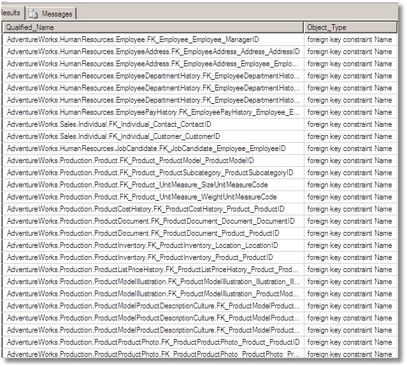Select the FK_Employee_Employee_ManagerID row name
Image resolution: width=407 pixels, height=367 pixels.
153,40
